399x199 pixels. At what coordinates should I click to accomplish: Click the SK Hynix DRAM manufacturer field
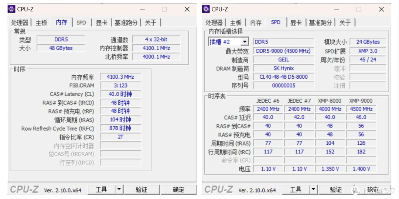pos(283,68)
